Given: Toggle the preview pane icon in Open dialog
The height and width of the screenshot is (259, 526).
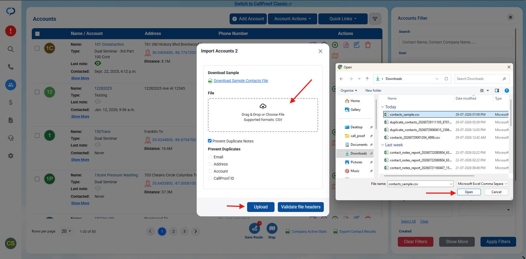Looking at the screenshot, I should point(497,91).
